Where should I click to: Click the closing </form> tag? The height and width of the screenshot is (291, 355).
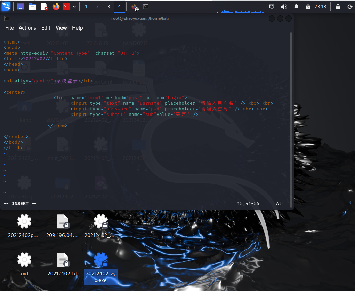pyautogui.click(x=58, y=126)
